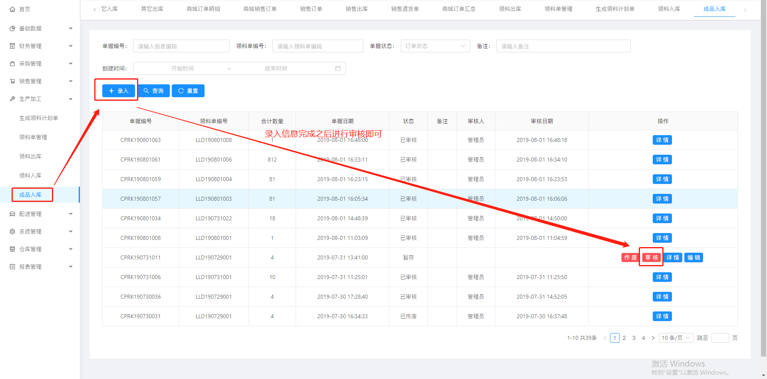Image resolution: width=767 pixels, height=379 pixels.
Task: Click the wrench icon for 生产加工
Action: (x=12, y=99)
